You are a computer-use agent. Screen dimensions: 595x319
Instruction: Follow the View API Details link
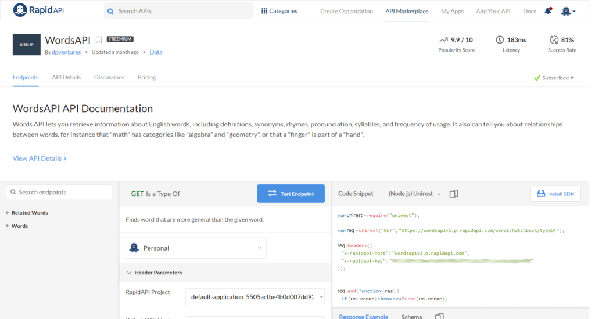(x=40, y=158)
